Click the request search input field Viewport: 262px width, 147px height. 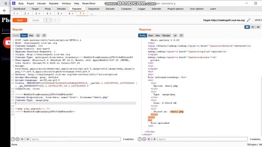(x=75, y=139)
